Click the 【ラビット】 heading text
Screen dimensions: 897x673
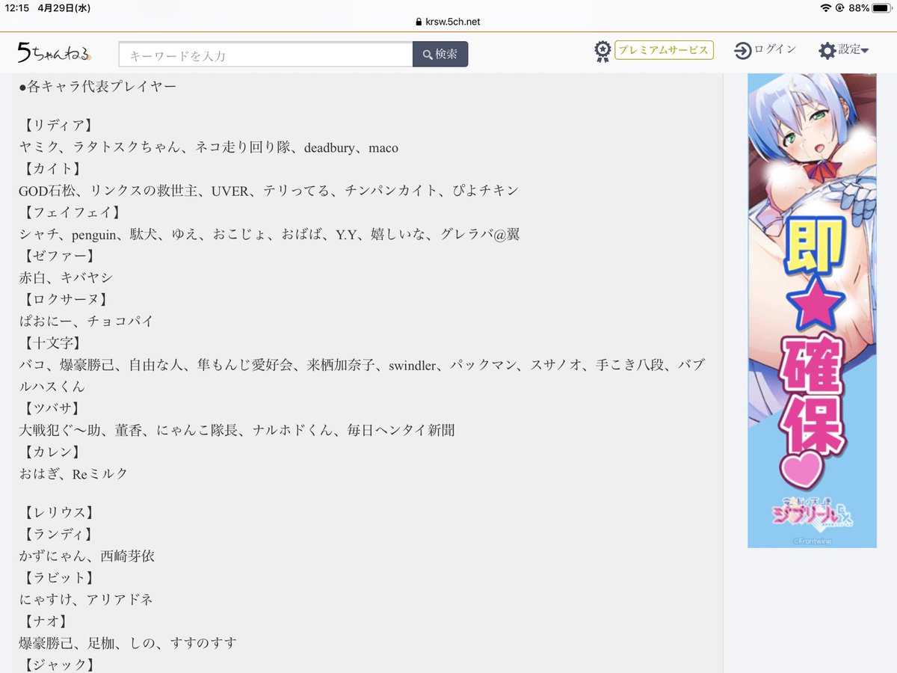[58, 577]
